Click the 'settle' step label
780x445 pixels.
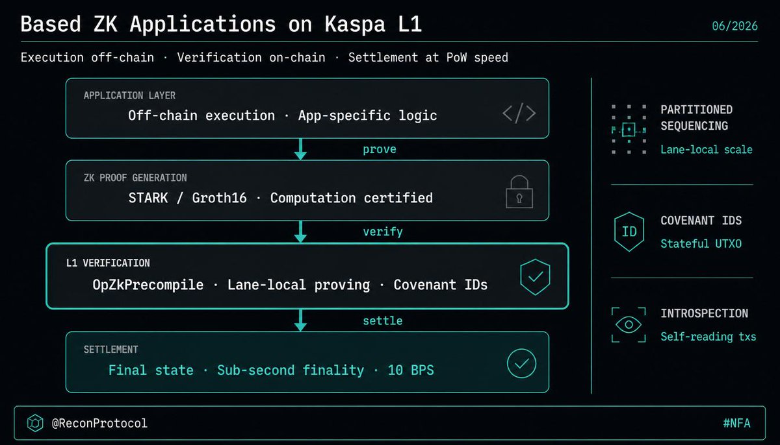[383, 320]
